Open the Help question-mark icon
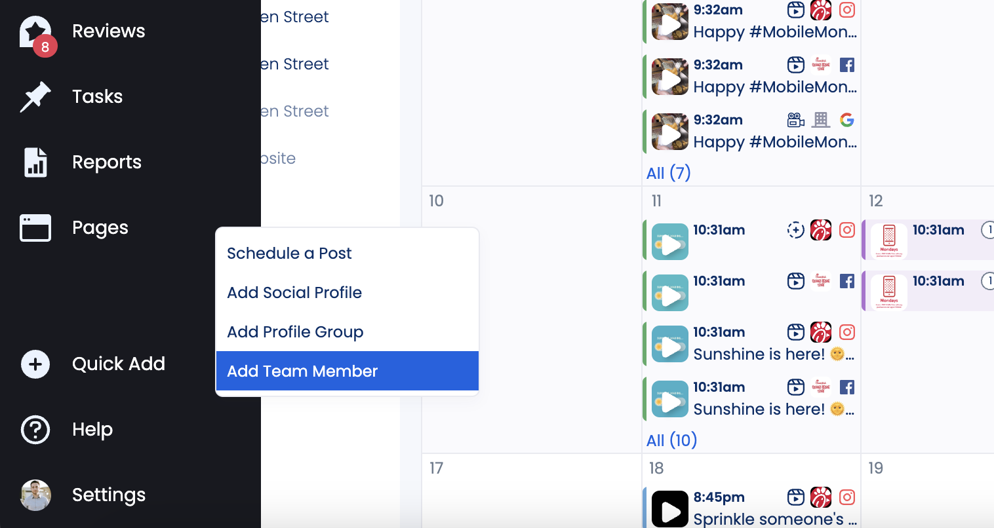Screen dimensions: 994x528 pos(35,430)
